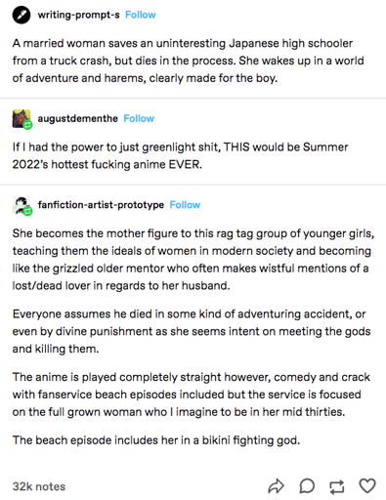This screenshot has width=386, height=500.
Task: Click the paragraph starting "She becomes the mother figure"
Action: (193, 260)
